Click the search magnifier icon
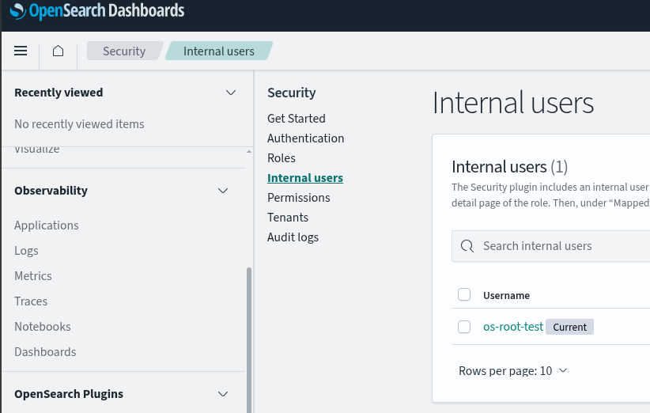Screen dimensions: 650x413 click(x=467, y=246)
